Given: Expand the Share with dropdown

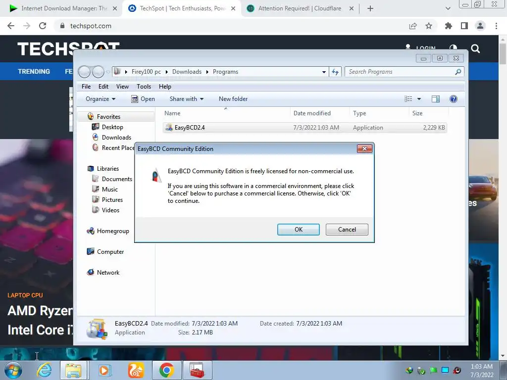Looking at the screenshot, I should point(187,99).
